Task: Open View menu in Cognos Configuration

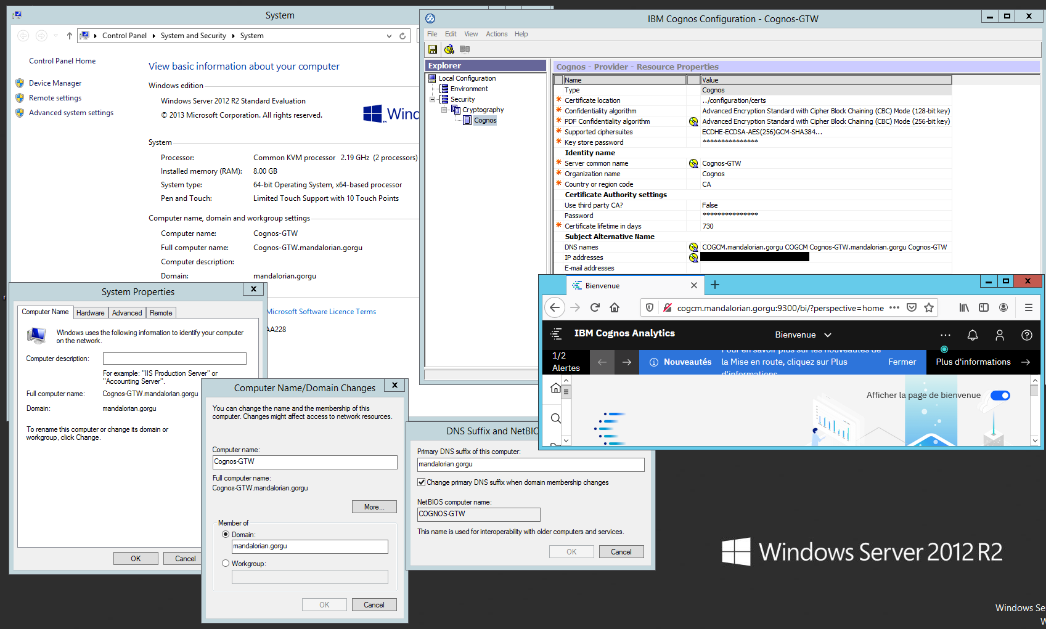Action: coord(471,34)
